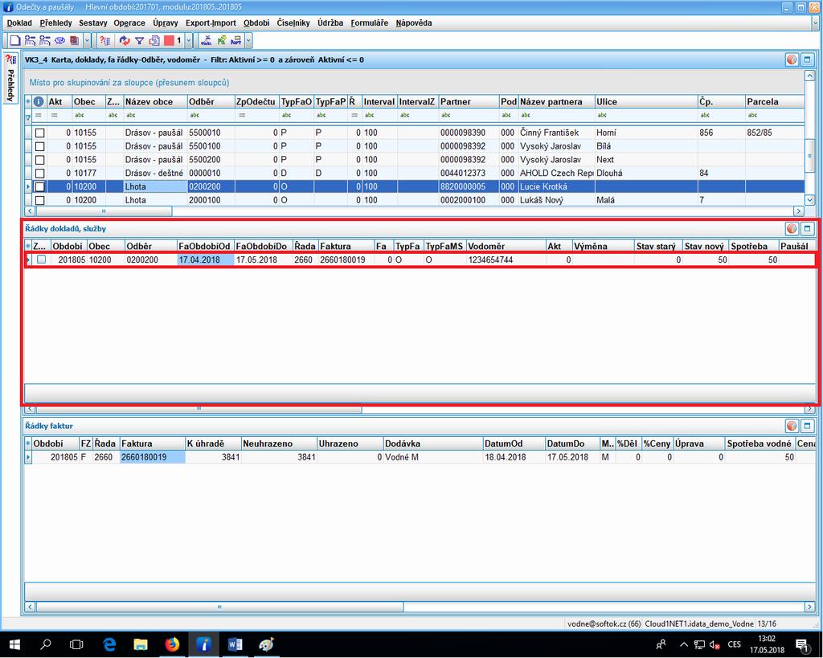Open third toolbar group overflow dropdown
This screenshot has height=658, width=823.
click(x=249, y=40)
